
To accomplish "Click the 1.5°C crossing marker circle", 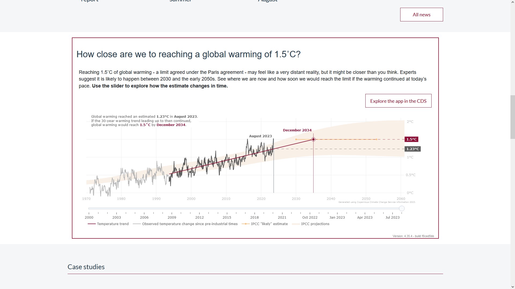I will [313, 139].
